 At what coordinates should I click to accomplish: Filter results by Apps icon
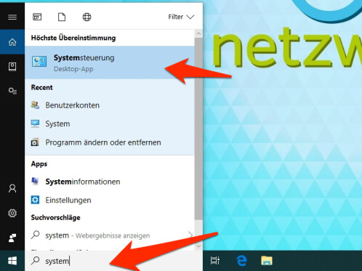pyautogui.click(x=37, y=17)
